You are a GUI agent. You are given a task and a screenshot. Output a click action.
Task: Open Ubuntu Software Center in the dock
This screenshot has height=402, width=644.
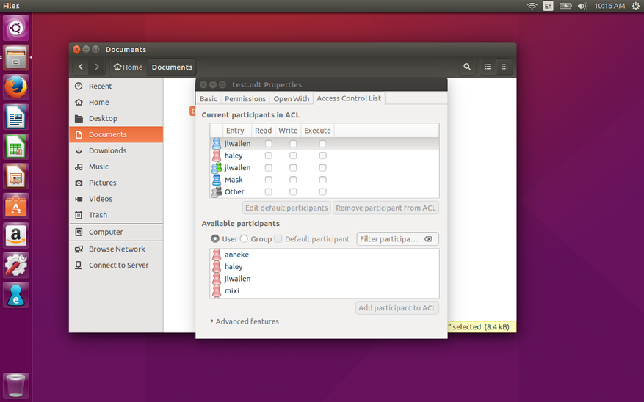pos(16,206)
